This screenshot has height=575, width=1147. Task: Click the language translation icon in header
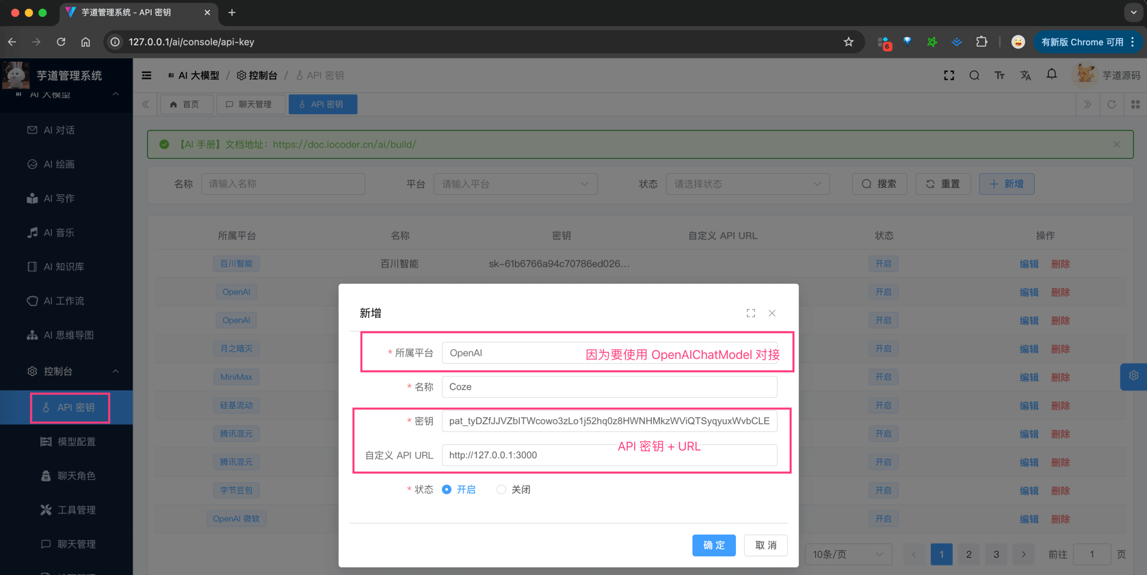click(1025, 75)
